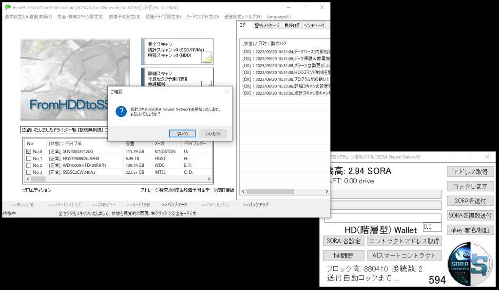Check the No.1 HUS726060ALA640 drive checkbox
The width and height of the screenshot is (499, 290).
29,159
